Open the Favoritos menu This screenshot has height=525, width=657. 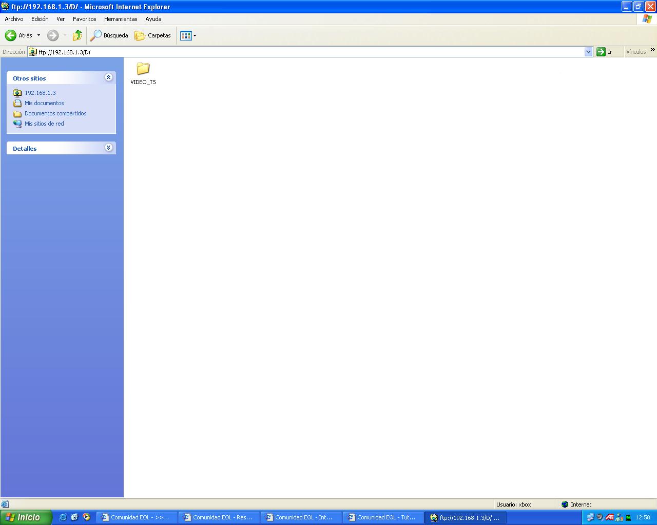85,19
